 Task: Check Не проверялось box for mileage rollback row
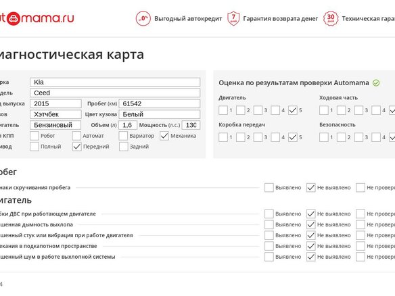pos(361,187)
